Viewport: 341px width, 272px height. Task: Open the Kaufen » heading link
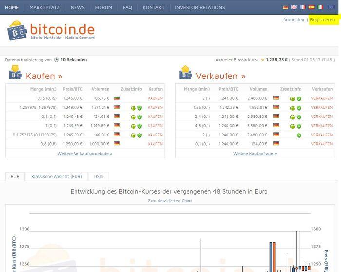44,76
